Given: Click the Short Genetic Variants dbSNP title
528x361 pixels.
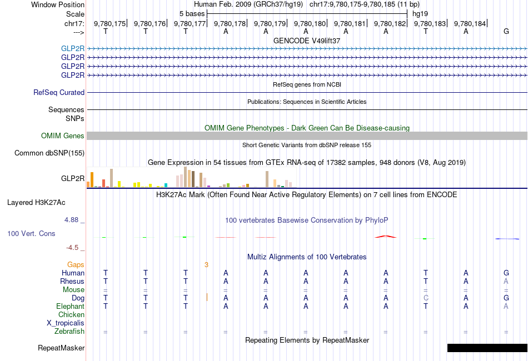Looking at the screenshot, I should click(307, 145).
